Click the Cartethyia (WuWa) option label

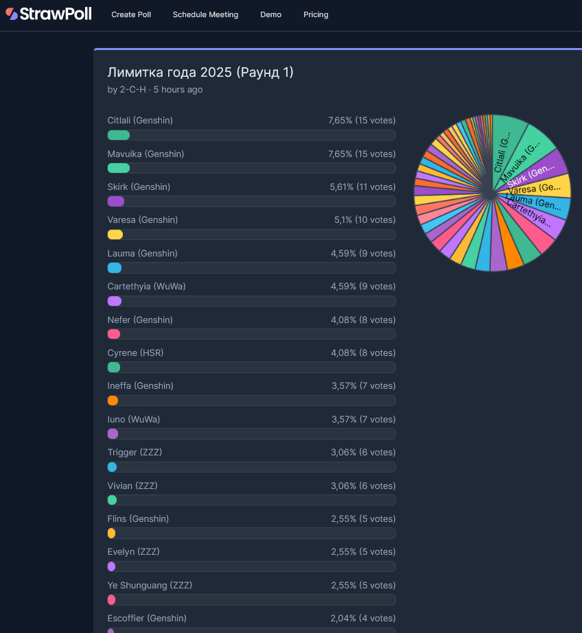tap(146, 287)
